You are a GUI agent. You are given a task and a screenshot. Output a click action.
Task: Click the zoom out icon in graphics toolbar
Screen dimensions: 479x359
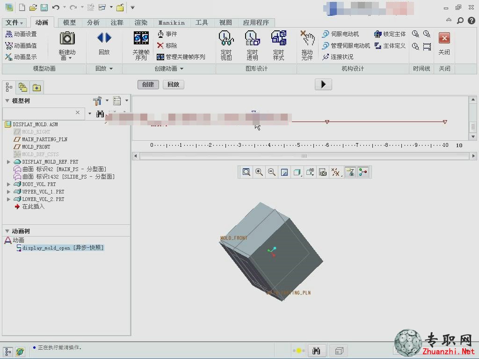click(x=272, y=172)
